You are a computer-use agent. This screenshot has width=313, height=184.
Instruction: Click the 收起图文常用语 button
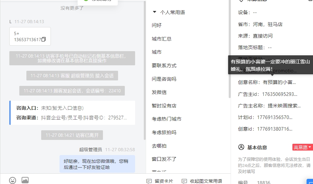click(202, 181)
